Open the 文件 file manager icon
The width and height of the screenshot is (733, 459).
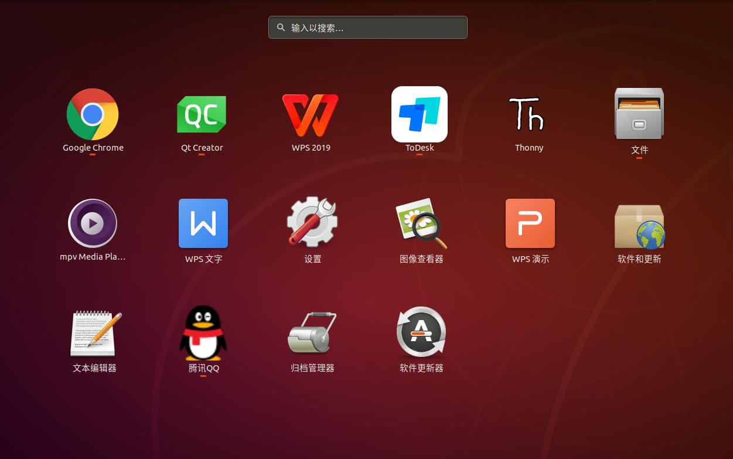pos(639,114)
